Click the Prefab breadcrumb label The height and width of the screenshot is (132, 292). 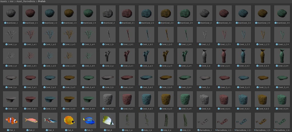(x=42, y=1)
